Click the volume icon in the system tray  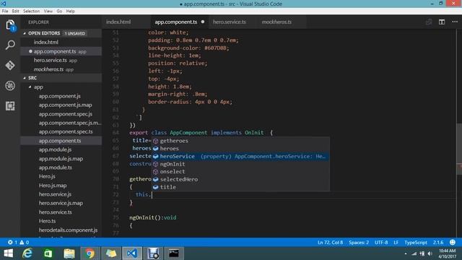(x=430, y=253)
